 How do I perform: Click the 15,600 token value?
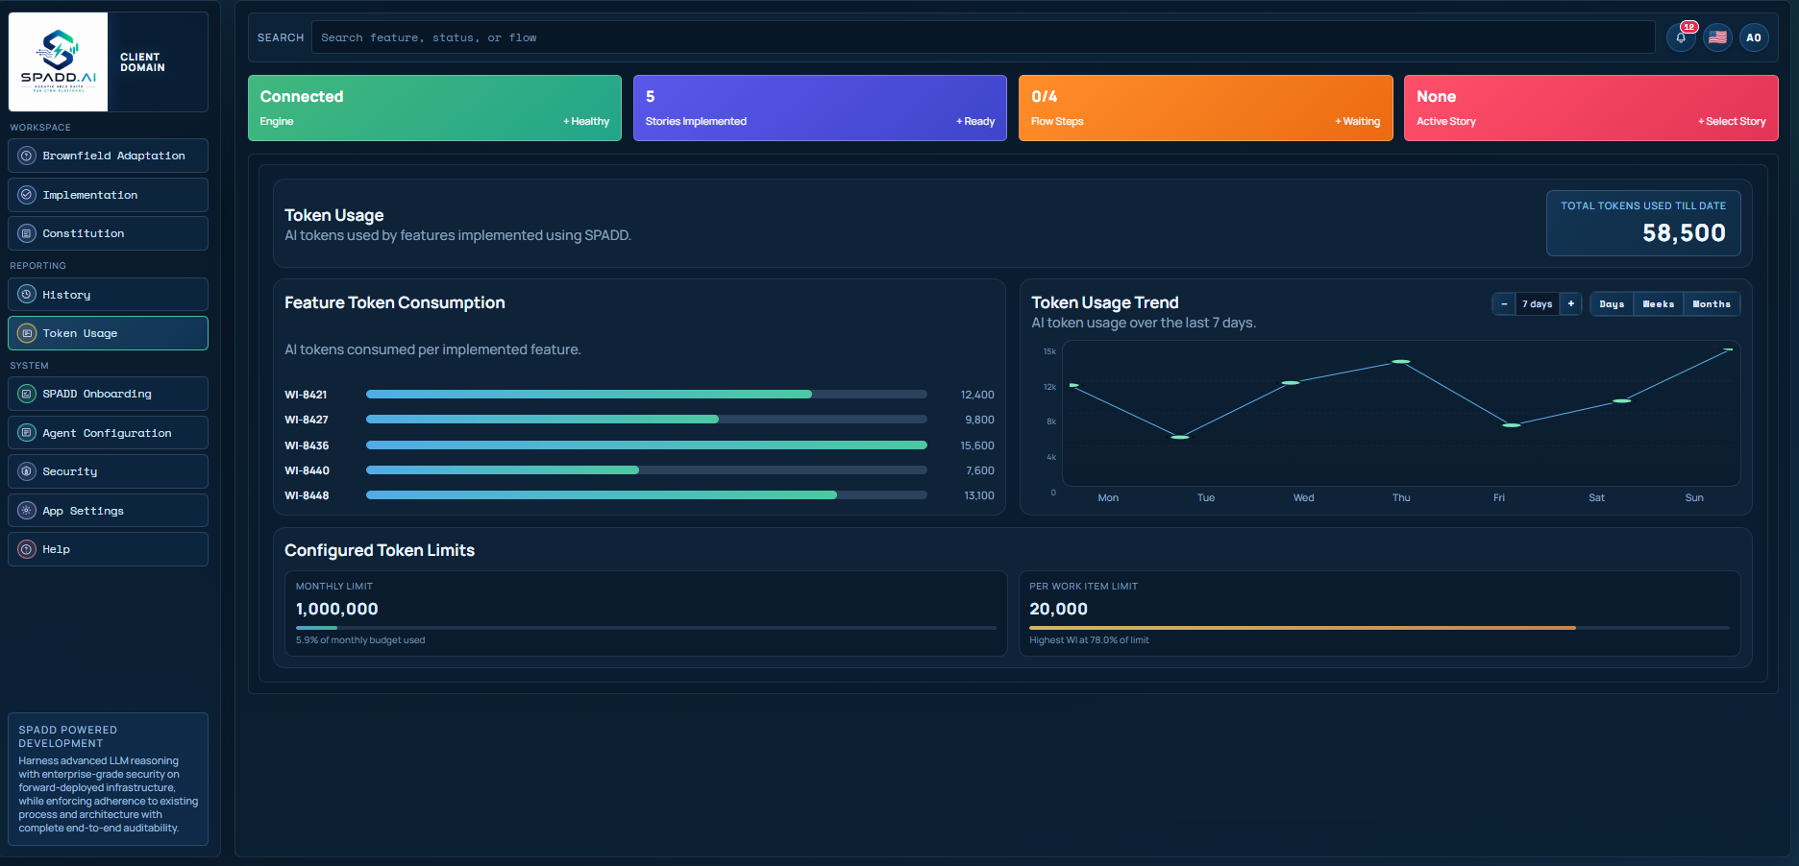pos(977,445)
